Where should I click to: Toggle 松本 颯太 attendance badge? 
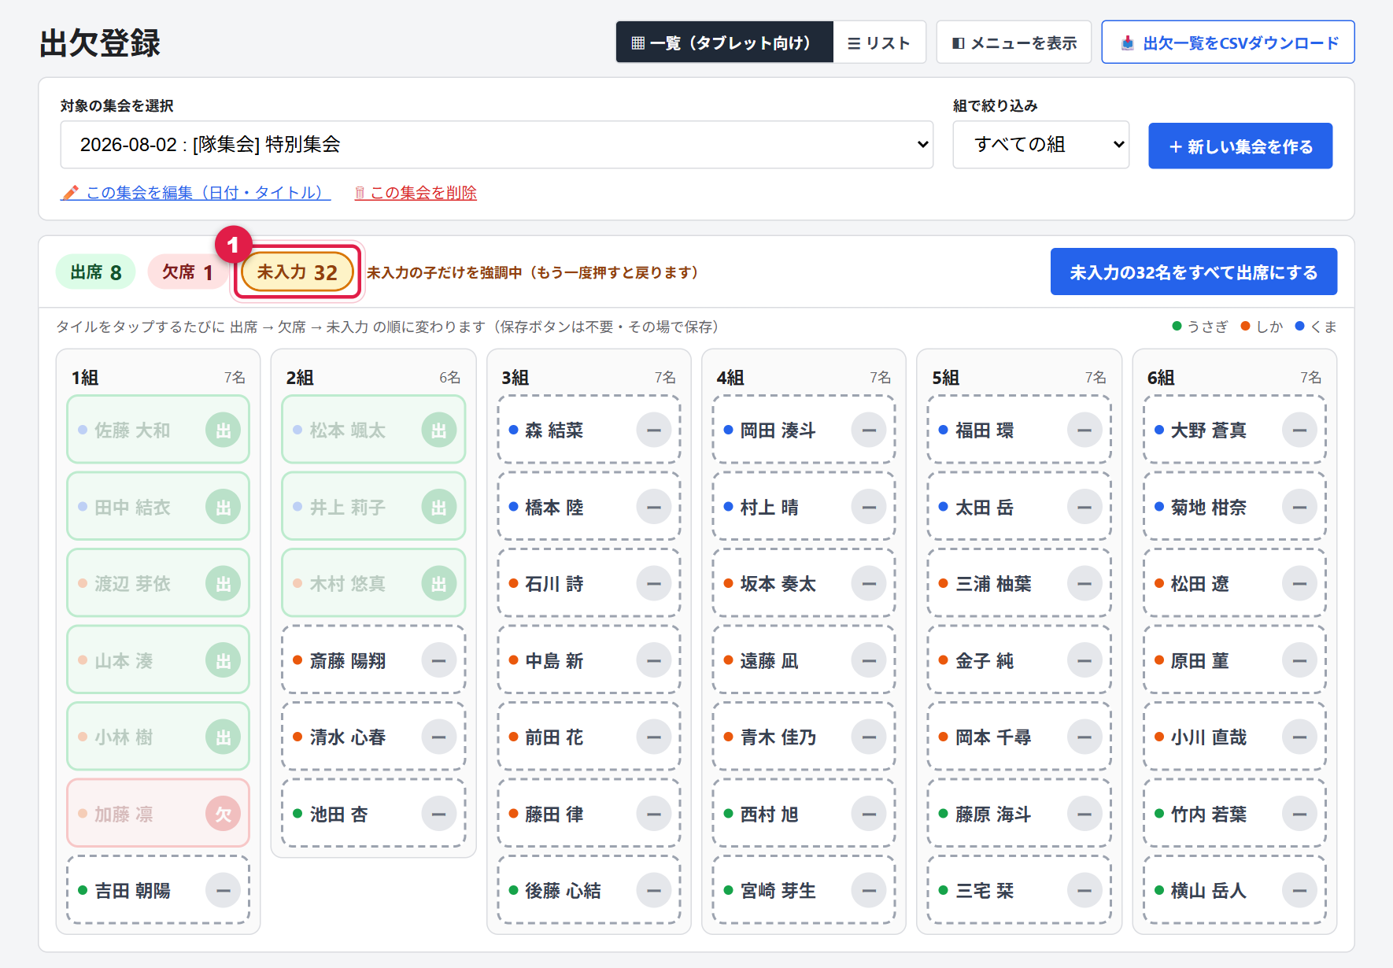[439, 430]
